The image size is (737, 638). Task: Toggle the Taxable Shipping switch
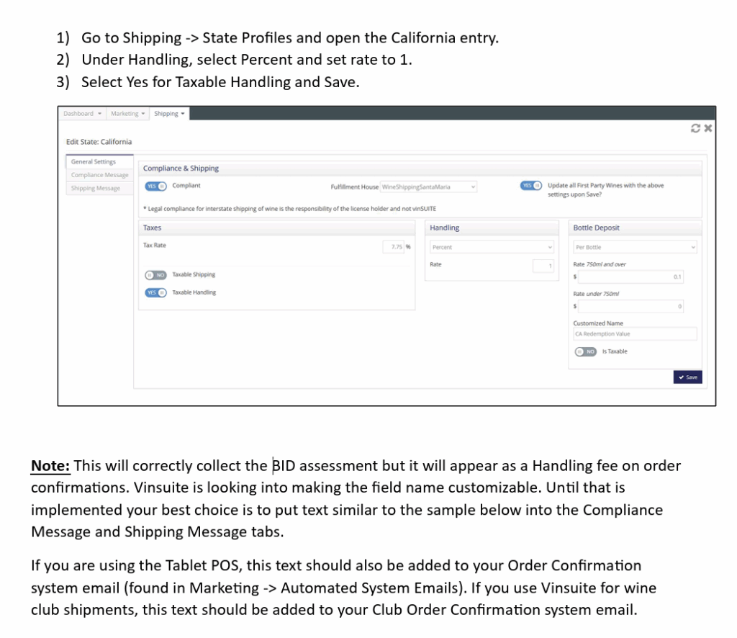pyautogui.click(x=156, y=275)
